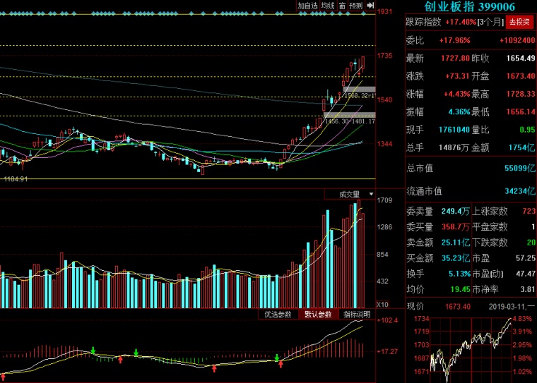The width and height of the screenshot is (537, 383).
Task: Click 加自选 to add to watchlist
Action: [x=307, y=6]
